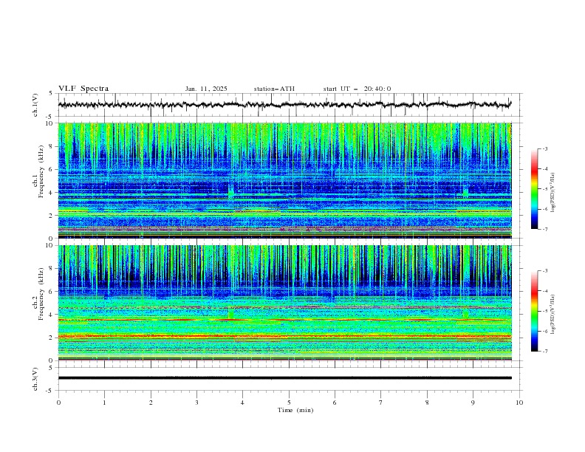This screenshot has width=585, height=452.
Task: Click time axis tick label '1'
Action: click(104, 403)
